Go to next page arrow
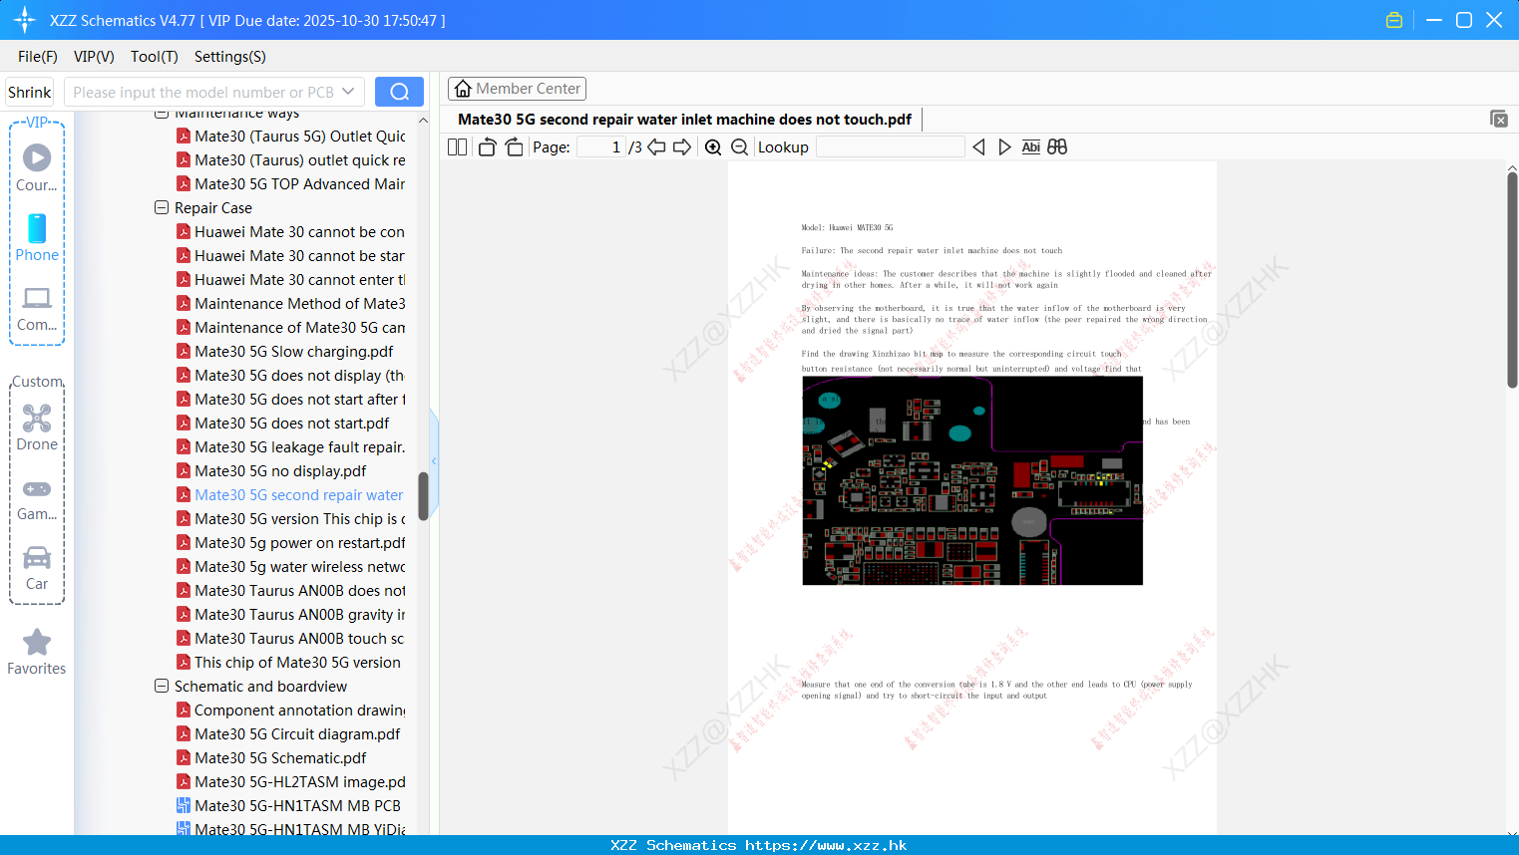The height and width of the screenshot is (855, 1519). (x=682, y=147)
